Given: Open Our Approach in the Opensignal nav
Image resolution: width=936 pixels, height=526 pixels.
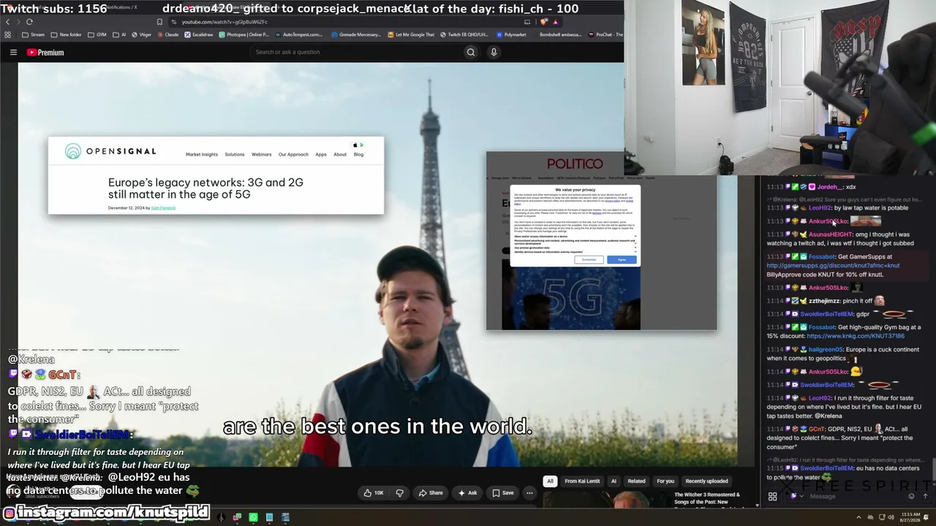Looking at the screenshot, I should [x=293, y=154].
